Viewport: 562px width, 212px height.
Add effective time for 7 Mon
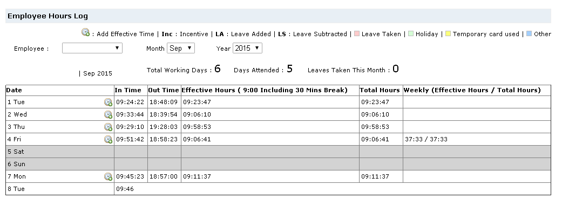click(108, 176)
